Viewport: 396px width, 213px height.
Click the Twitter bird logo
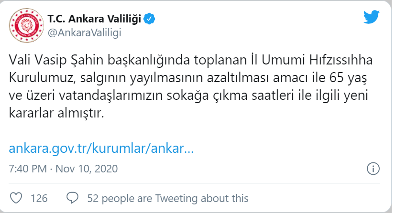371,18
